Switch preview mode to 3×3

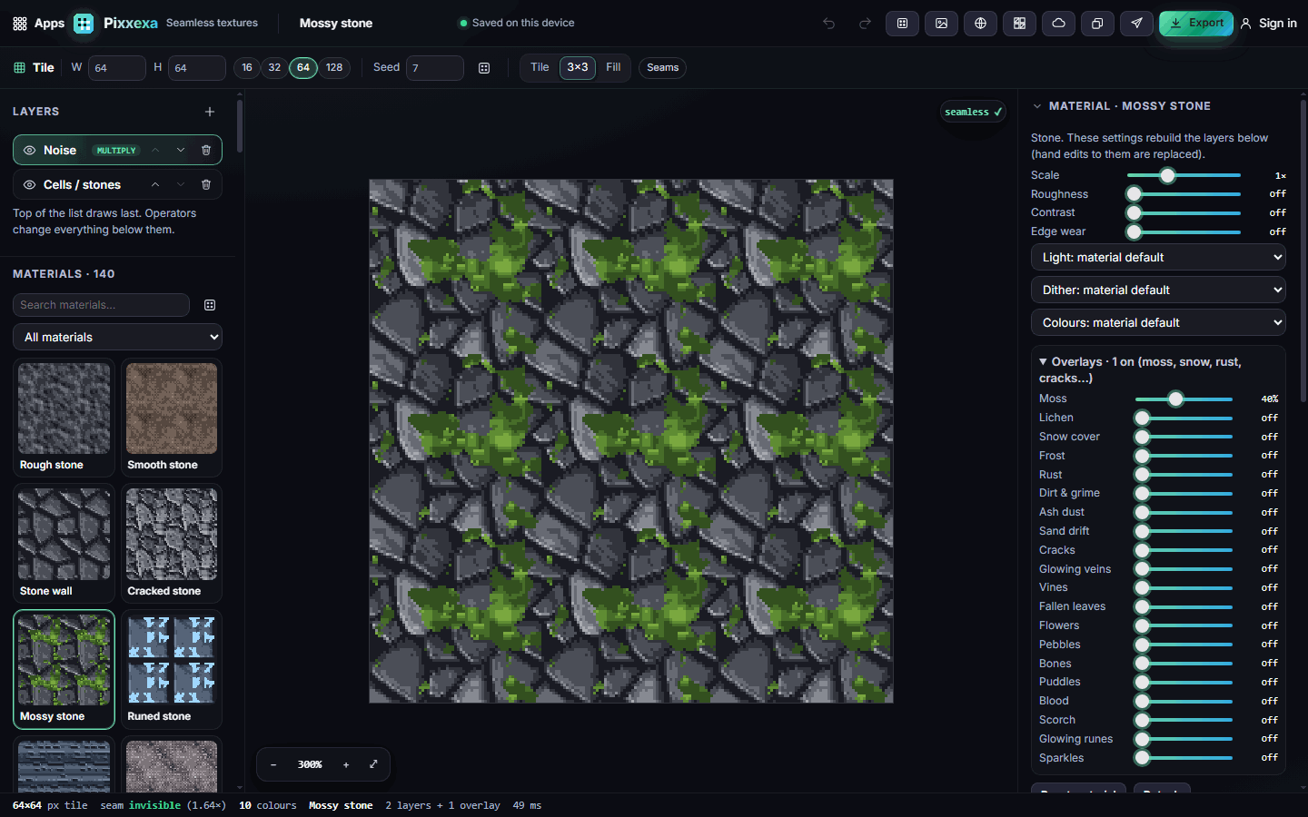pos(578,68)
